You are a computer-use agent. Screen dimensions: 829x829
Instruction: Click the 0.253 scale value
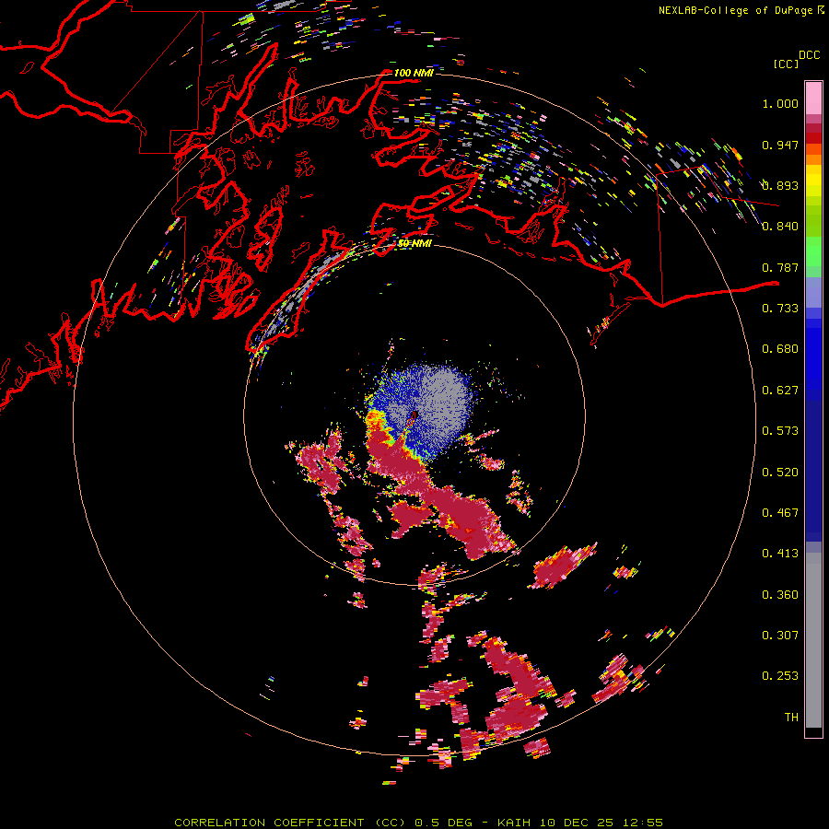[780, 676]
